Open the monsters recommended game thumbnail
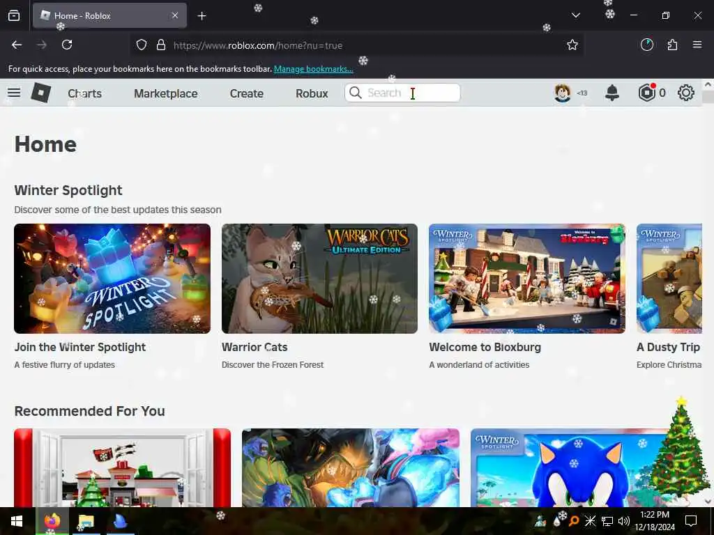714x535 pixels. click(x=351, y=467)
